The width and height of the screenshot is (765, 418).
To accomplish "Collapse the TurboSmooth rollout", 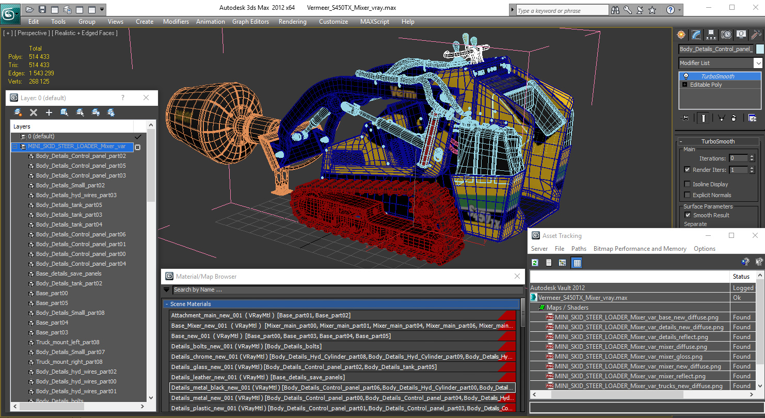I will pyautogui.click(x=681, y=141).
